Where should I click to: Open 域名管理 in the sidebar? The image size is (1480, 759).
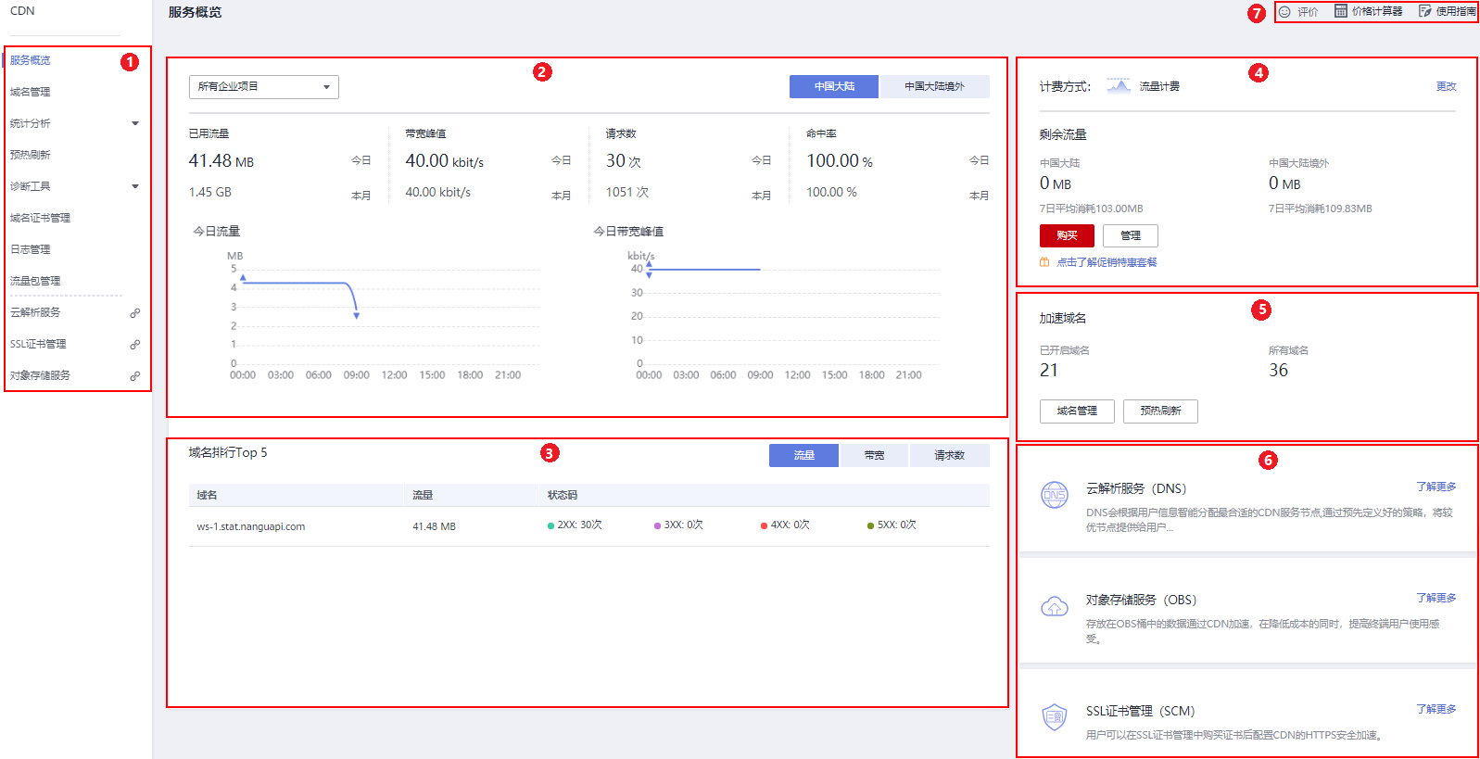click(x=31, y=92)
